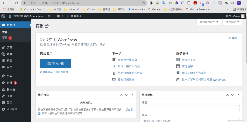
Task: Open 外掛 (Plugins) in the sidebar
Action: [9, 83]
